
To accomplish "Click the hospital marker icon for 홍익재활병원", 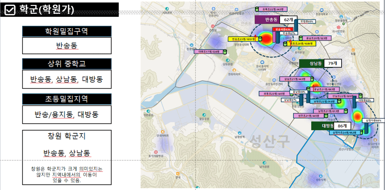I will [x=155, y=152].
